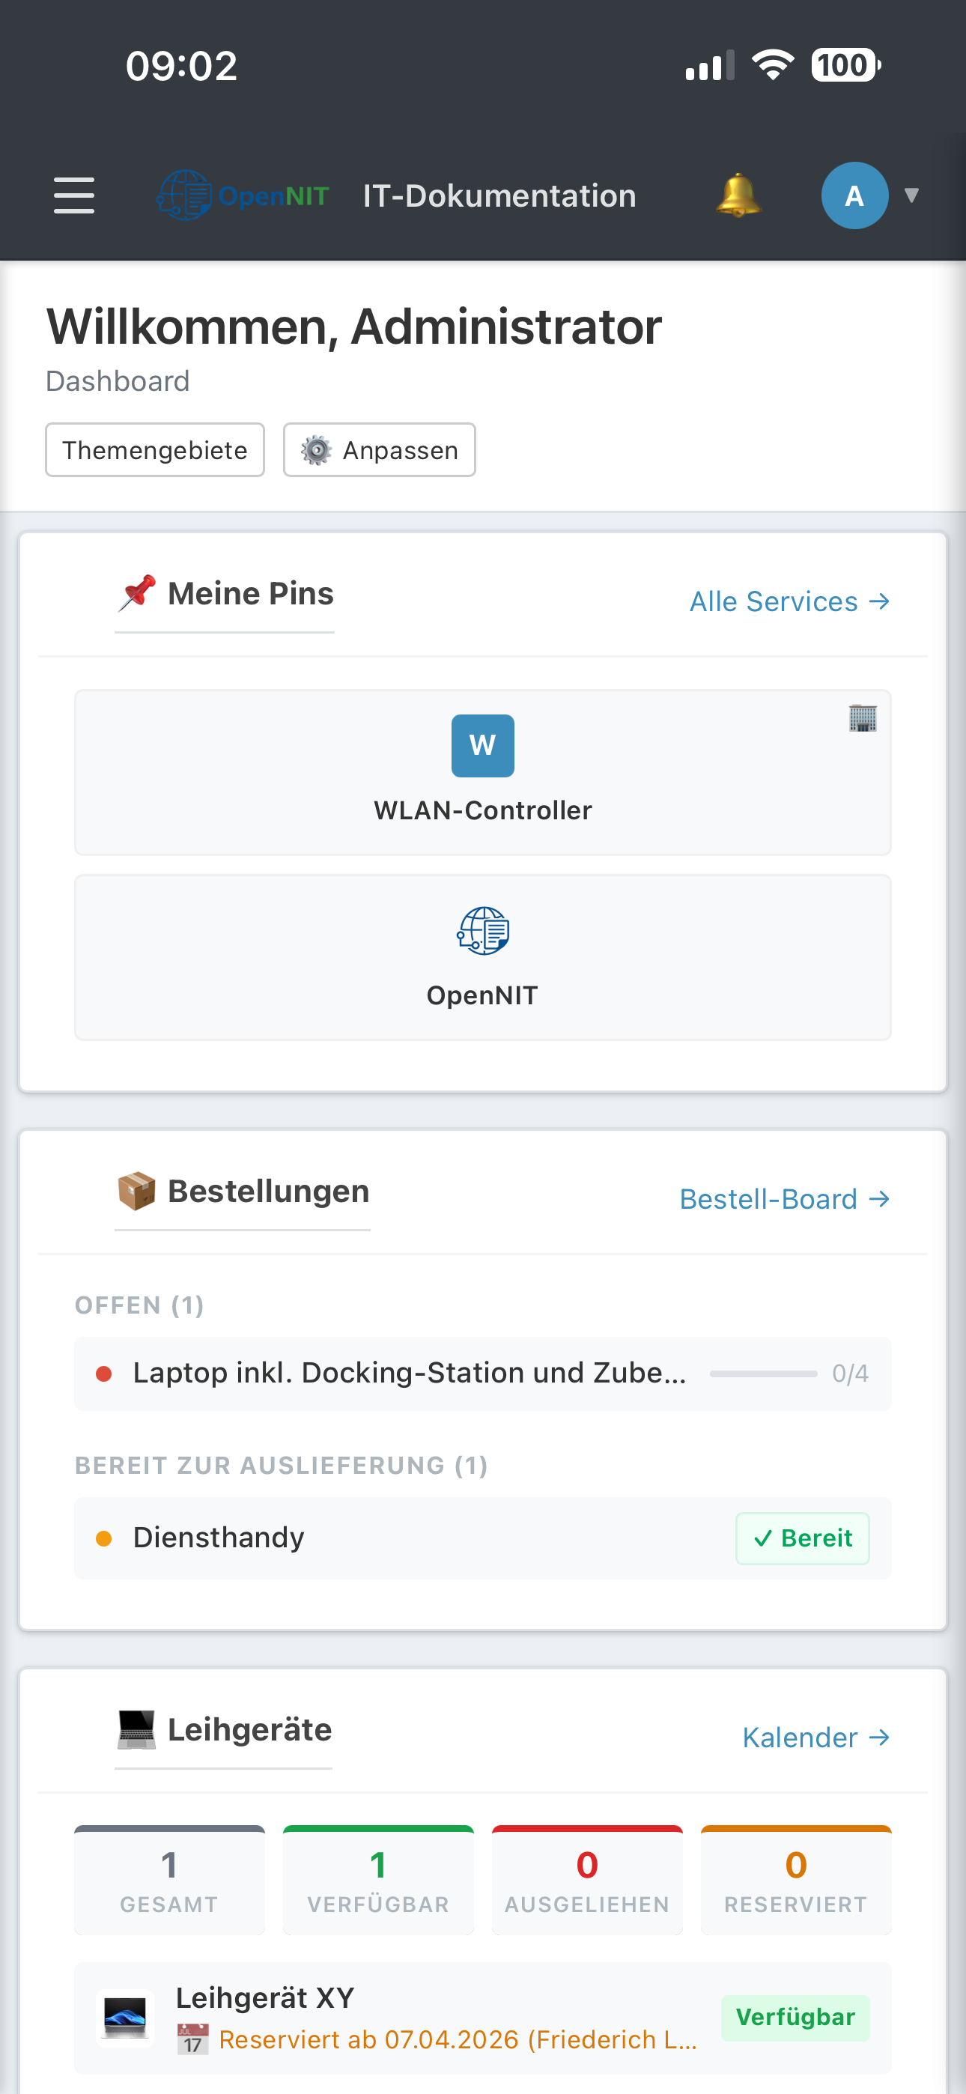Open the WLAN-Controller pinned service
The height and width of the screenshot is (2094, 966).
click(x=483, y=772)
